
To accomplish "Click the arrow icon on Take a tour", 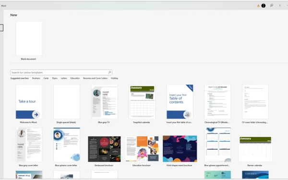I will [x=36, y=115].
